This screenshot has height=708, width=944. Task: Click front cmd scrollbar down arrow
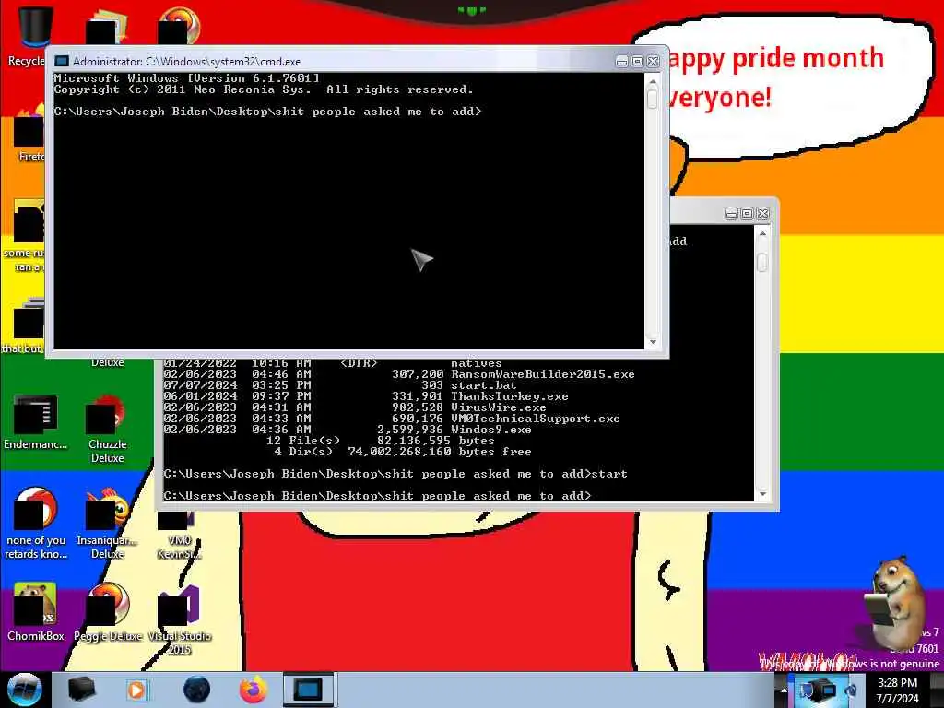tap(653, 342)
